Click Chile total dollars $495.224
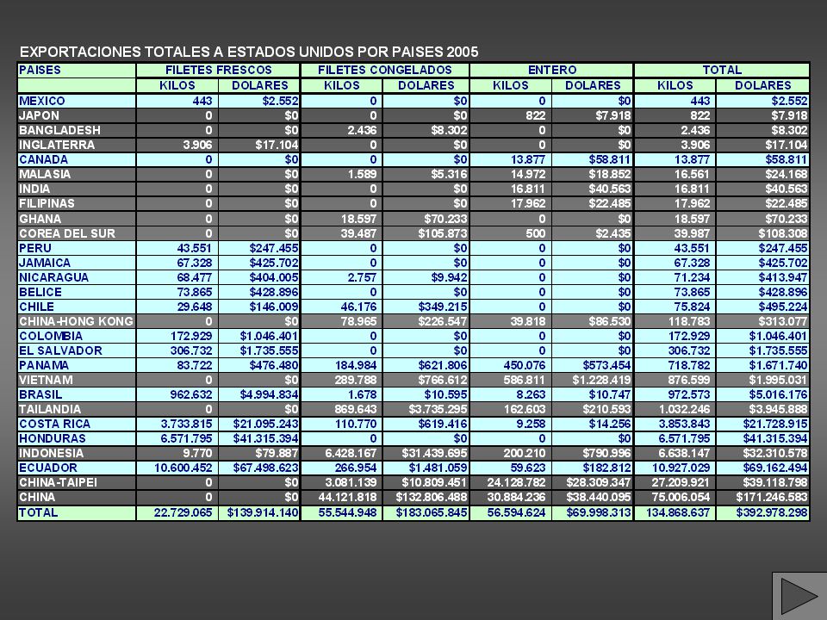The width and height of the screenshot is (827, 620). (783, 307)
